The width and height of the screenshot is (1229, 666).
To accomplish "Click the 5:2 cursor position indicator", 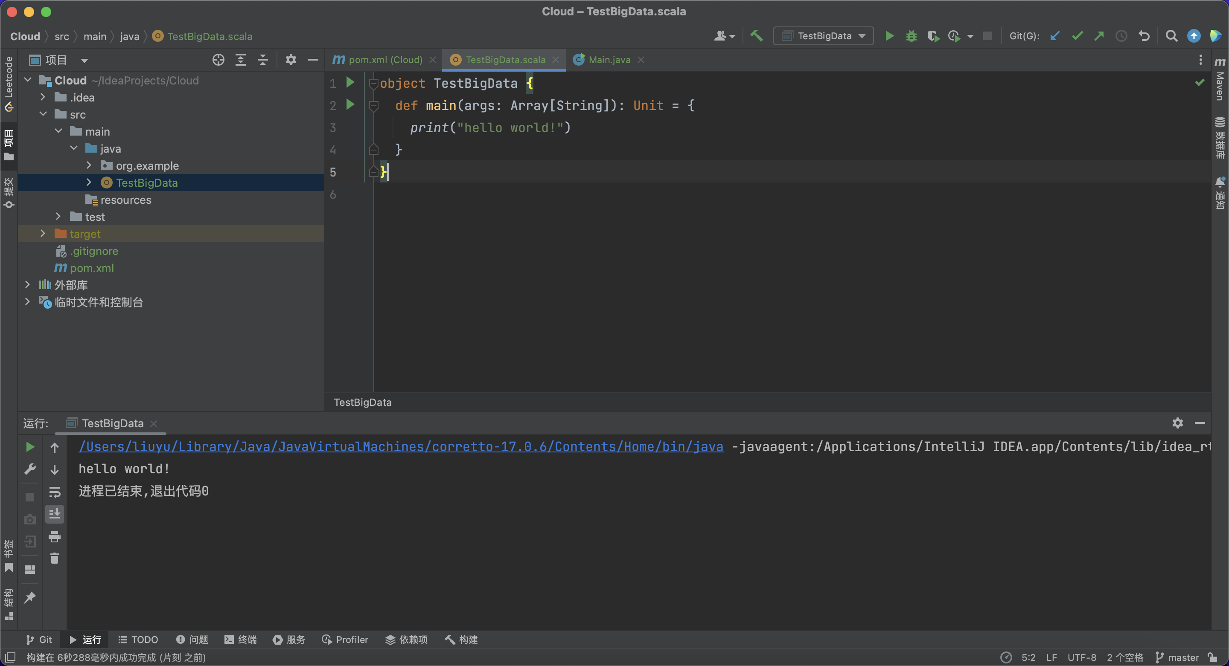I will tap(1028, 657).
